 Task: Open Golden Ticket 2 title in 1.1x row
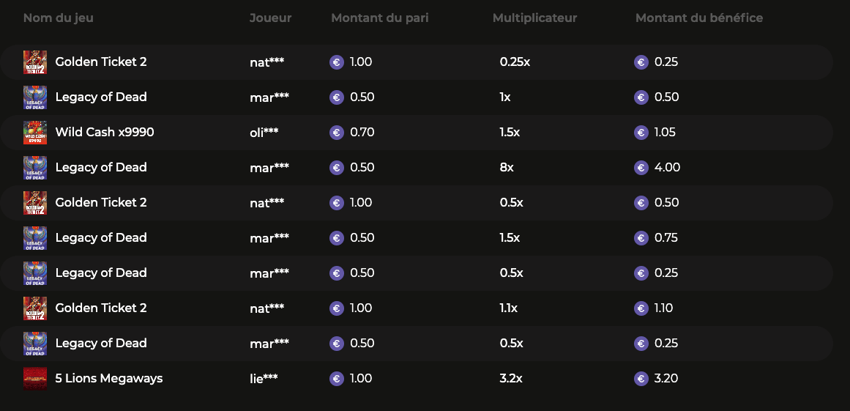click(101, 308)
